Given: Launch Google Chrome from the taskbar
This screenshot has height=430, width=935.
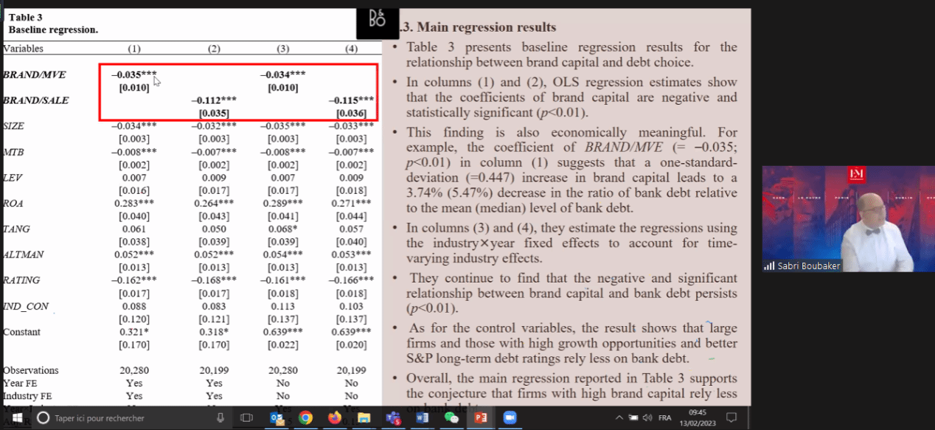Looking at the screenshot, I should (x=305, y=418).
